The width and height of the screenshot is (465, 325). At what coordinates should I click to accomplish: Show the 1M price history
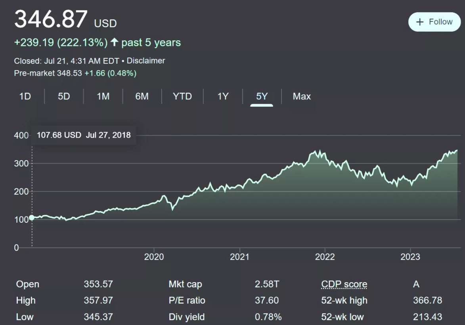(103, 96)
